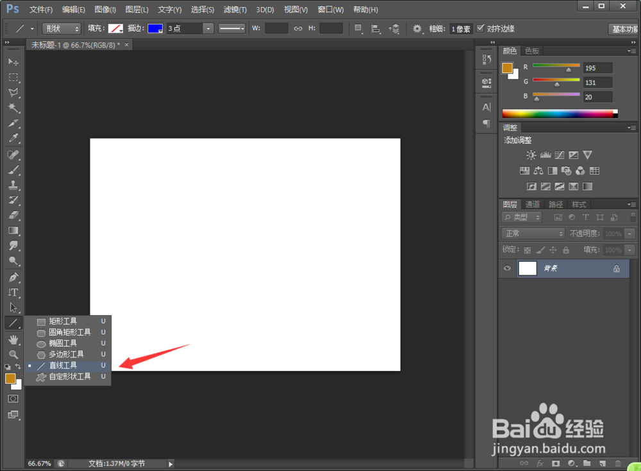Toggle 对齐边缘 checkbox
This screenshot has width=641, height=471.
tap(481, 28)
